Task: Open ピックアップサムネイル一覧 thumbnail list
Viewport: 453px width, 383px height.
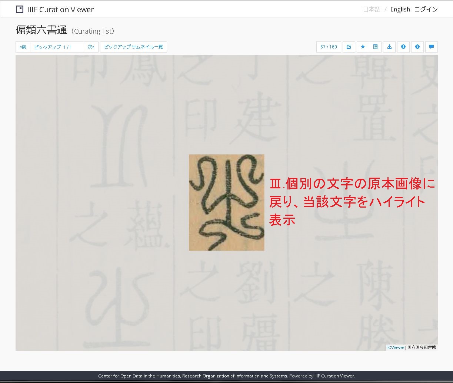Action: click(x=133, y=47)
